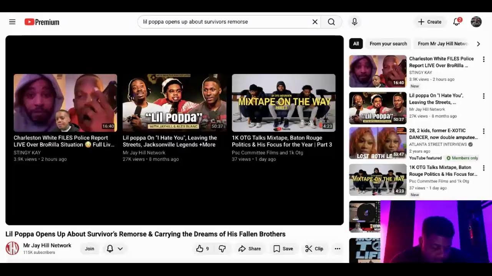492x276 pixels.
Task: Open endscreen title 1K OTG Talks Mixtape Part 3
Action: 282,141
